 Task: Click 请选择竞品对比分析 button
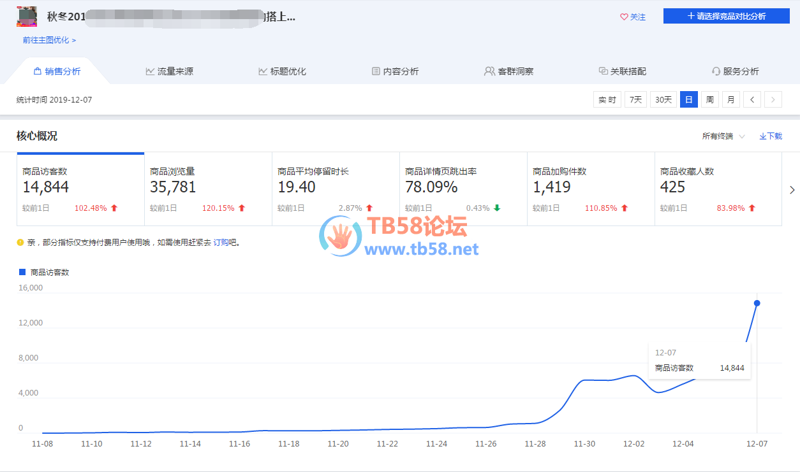727,16
